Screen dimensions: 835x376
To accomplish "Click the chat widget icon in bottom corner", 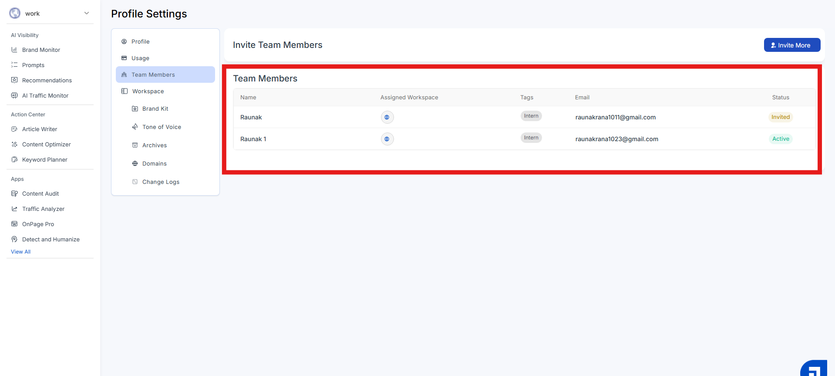I will pyautogui.click(x=814, y=368).
